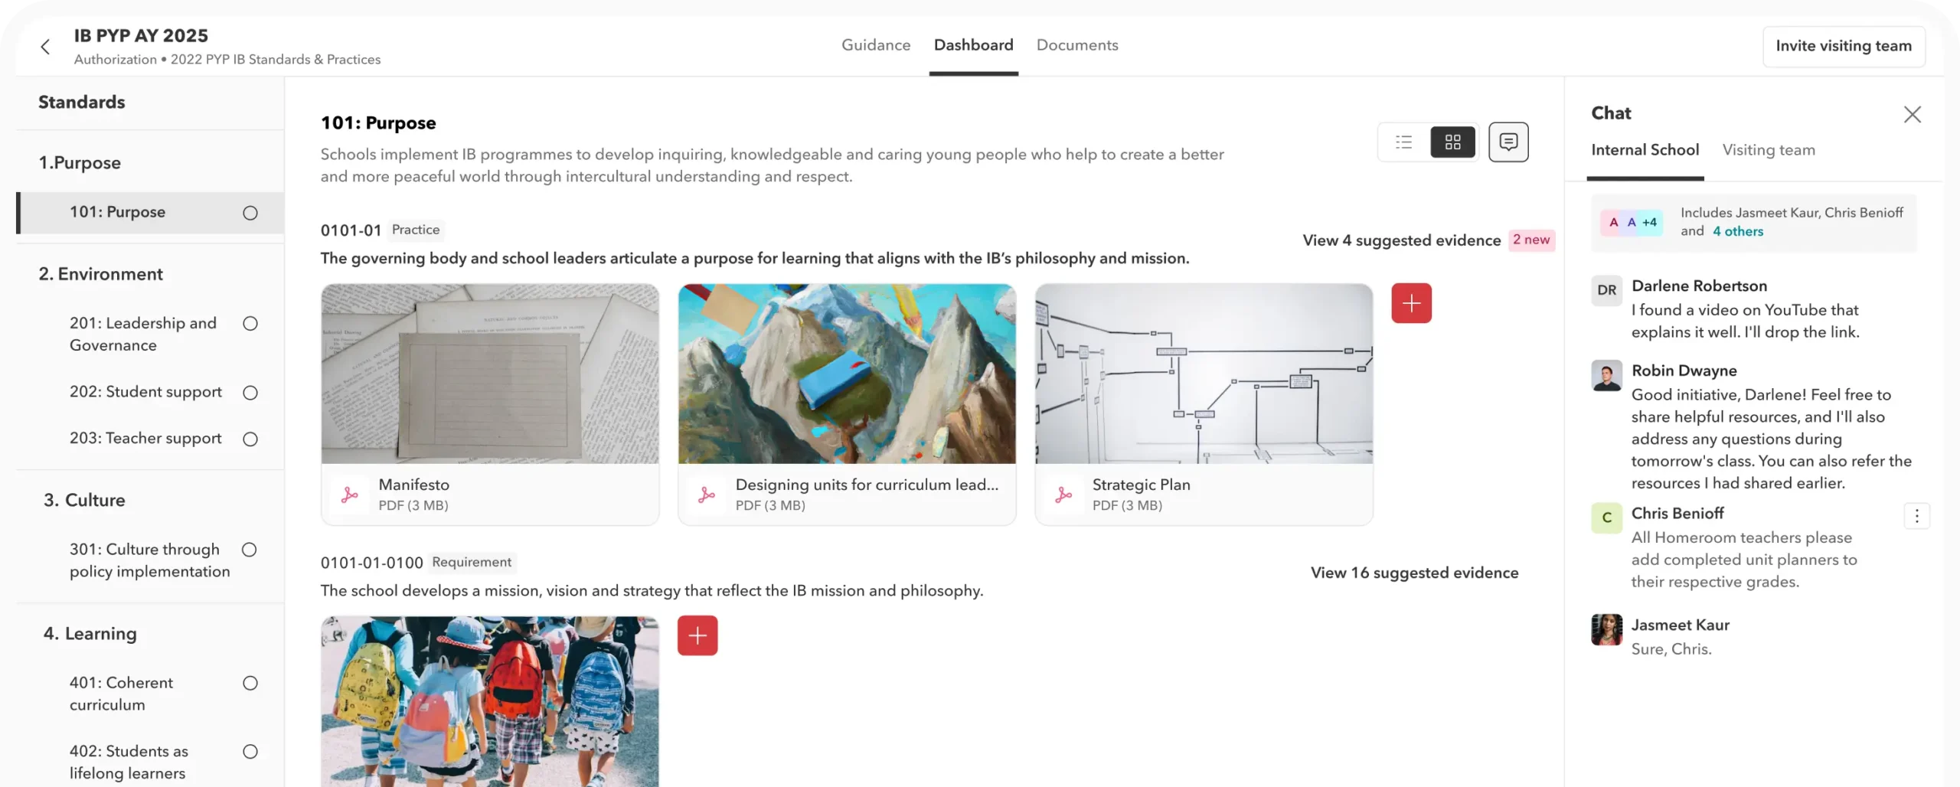
Task: Add evidence with red plus under requirement 0101-01-0100
Action: 697,635
